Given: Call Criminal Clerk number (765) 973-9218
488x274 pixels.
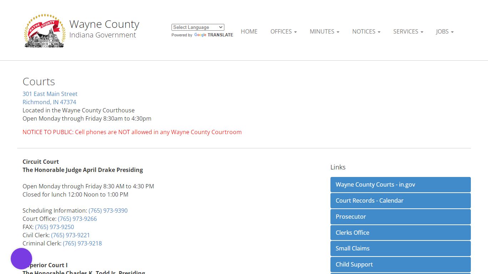Looking at the screenshot, I should 82,243.
